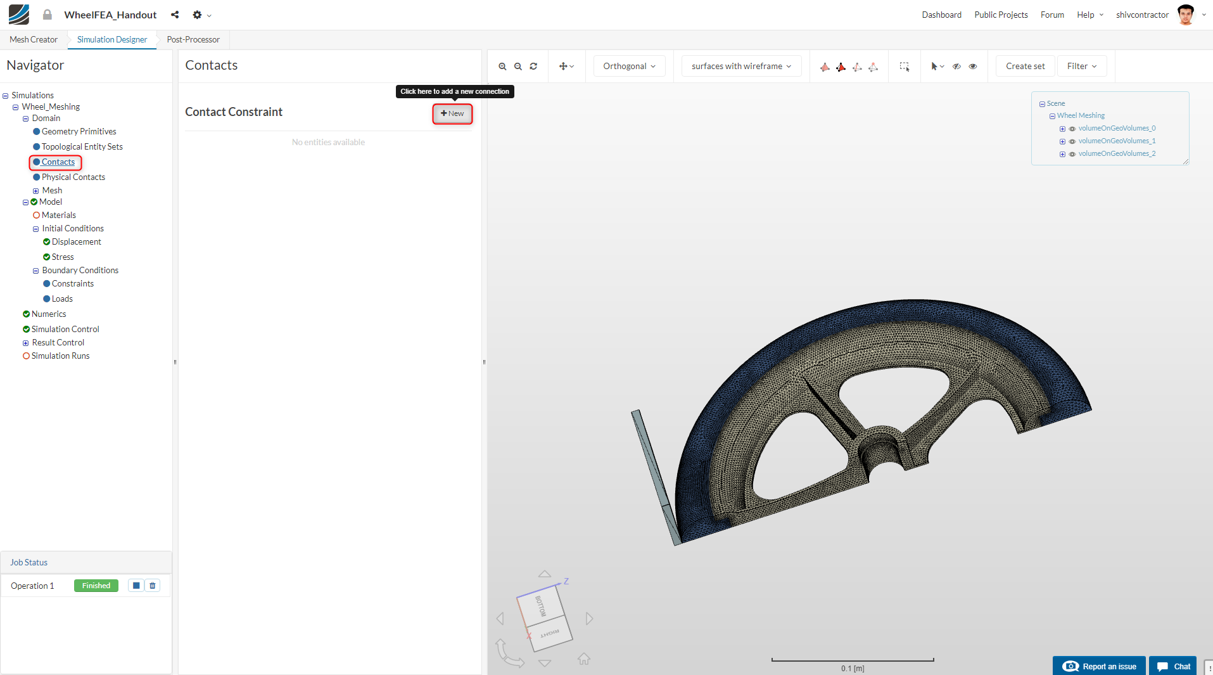The height and width of the screenshot is (675, 1213).
Task: Switch to the Mesh Creator tab
Action: point(34,39)
